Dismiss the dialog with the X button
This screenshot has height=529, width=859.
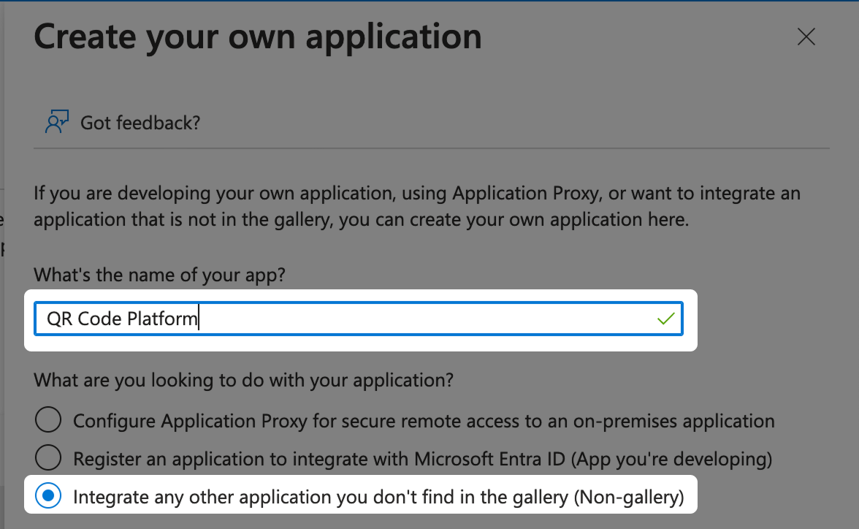coord(806,36)
